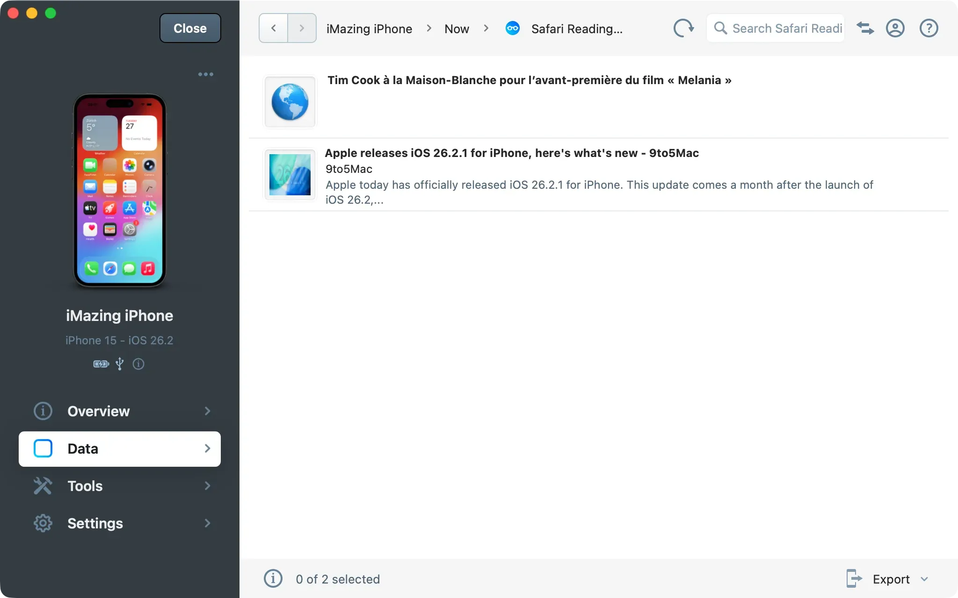Click the USB connection icon
Viewport: 958px width, 598px height.
point(120,364)
